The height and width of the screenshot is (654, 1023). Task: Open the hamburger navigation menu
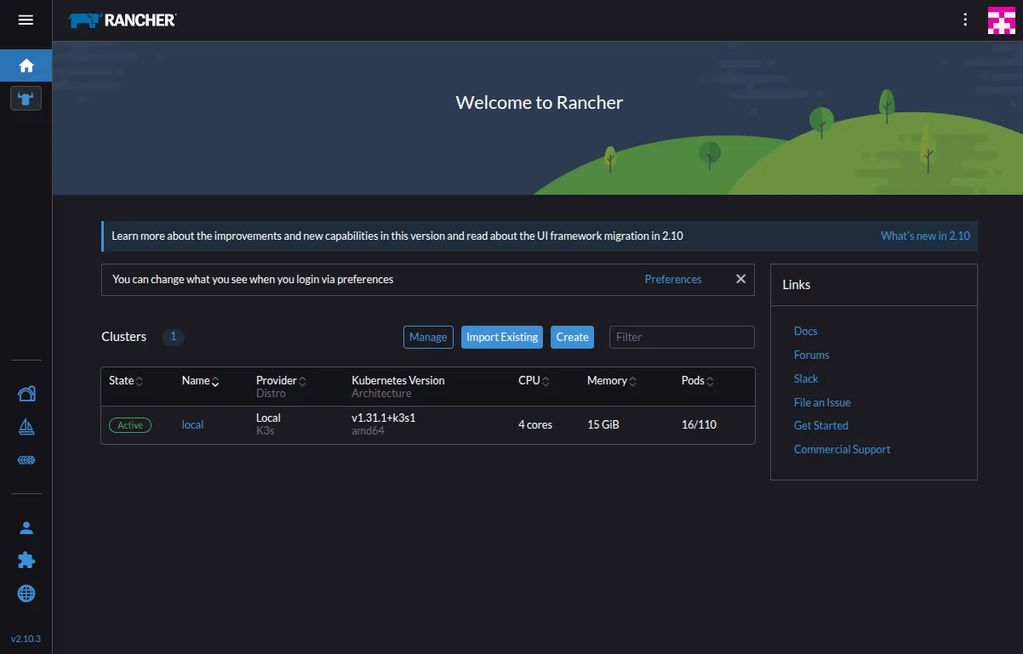tap(26, 20)
